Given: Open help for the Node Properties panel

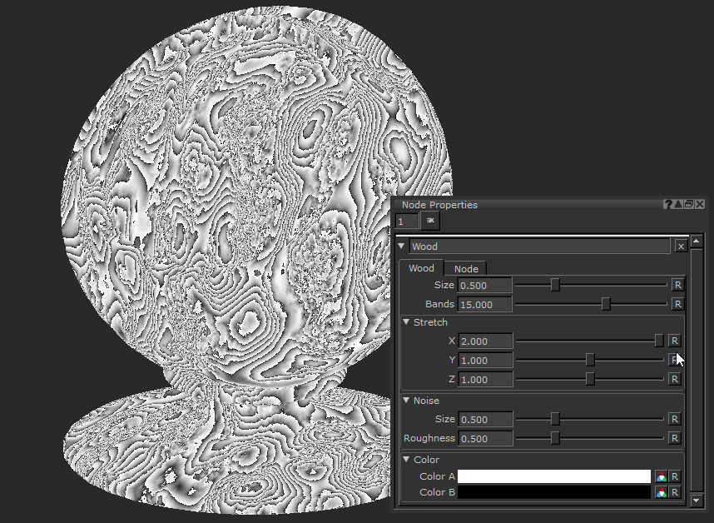Looking at the screenshot, I should (667, 204).
